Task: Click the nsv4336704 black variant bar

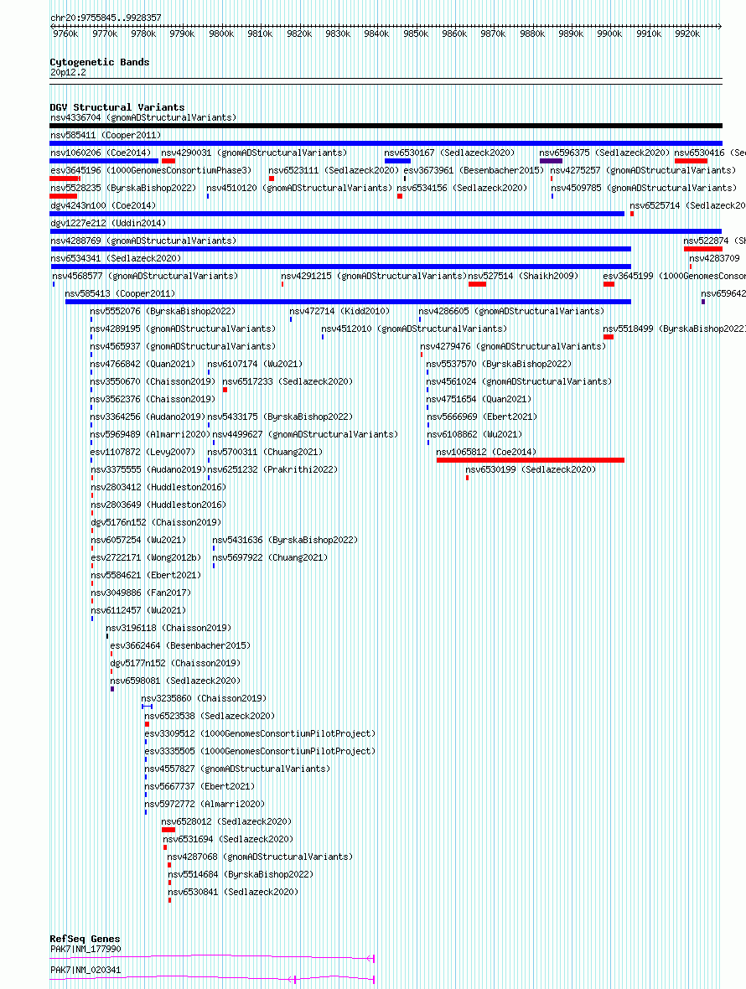Action: click(386, 127)
